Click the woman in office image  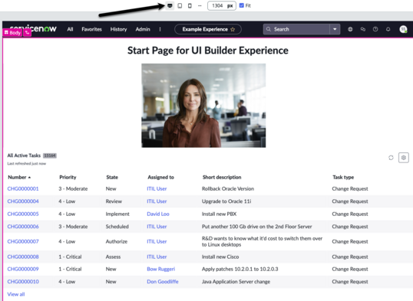[203, 106]
